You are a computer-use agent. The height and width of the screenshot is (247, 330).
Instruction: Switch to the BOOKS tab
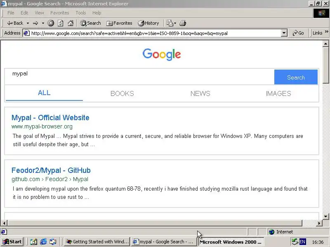[x=122, y=93]
